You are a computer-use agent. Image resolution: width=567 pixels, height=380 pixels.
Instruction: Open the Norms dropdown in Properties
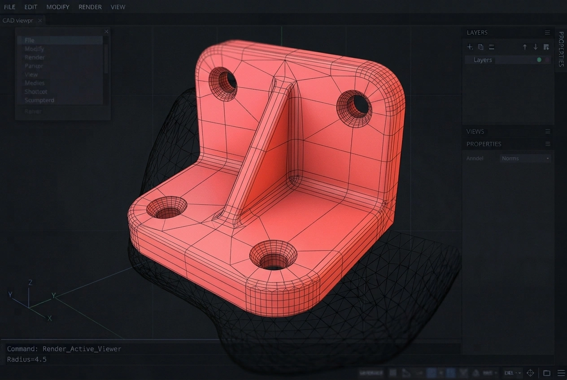click(x=525, y=158)
